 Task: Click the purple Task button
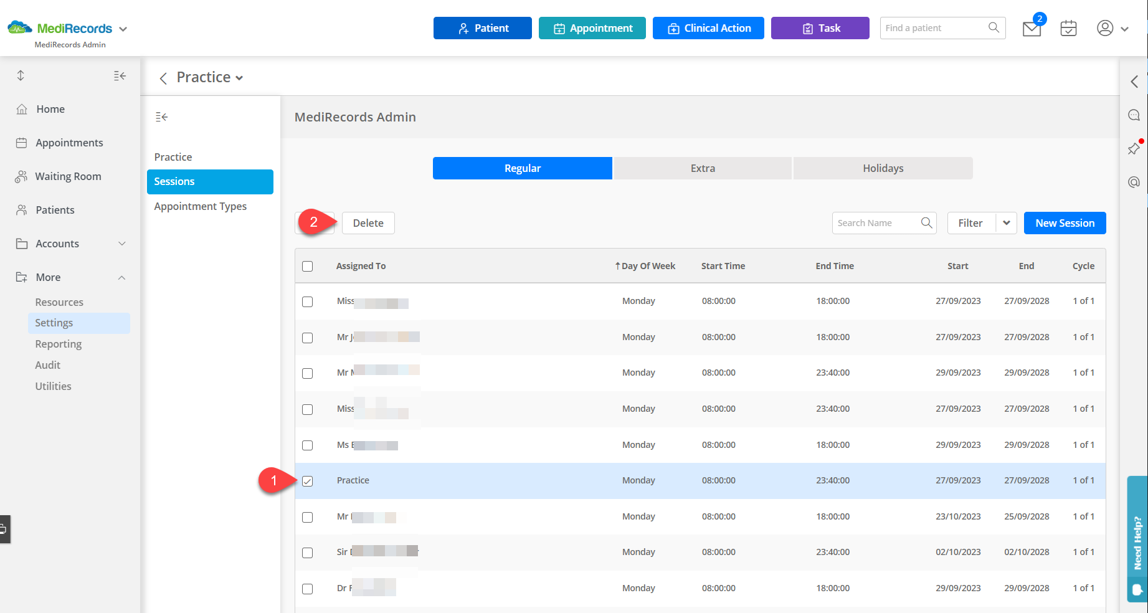click(820, 28)
